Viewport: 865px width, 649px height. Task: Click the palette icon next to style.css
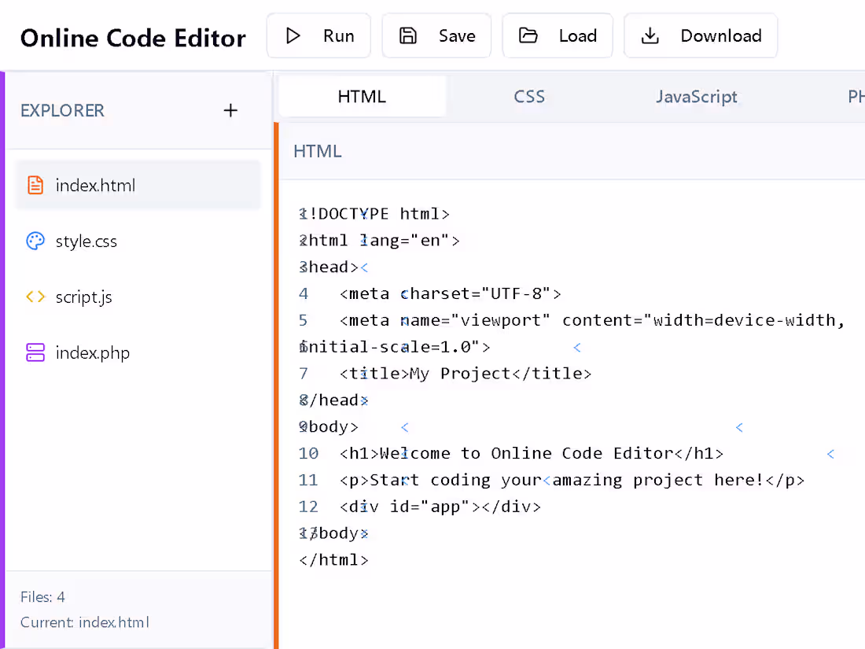click(x=35, y=241)
